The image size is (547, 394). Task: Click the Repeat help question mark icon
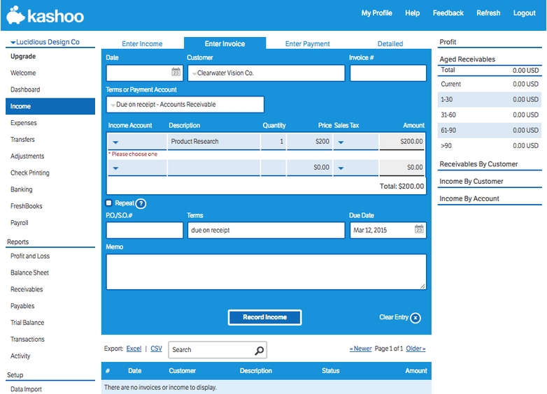(141, 203)
